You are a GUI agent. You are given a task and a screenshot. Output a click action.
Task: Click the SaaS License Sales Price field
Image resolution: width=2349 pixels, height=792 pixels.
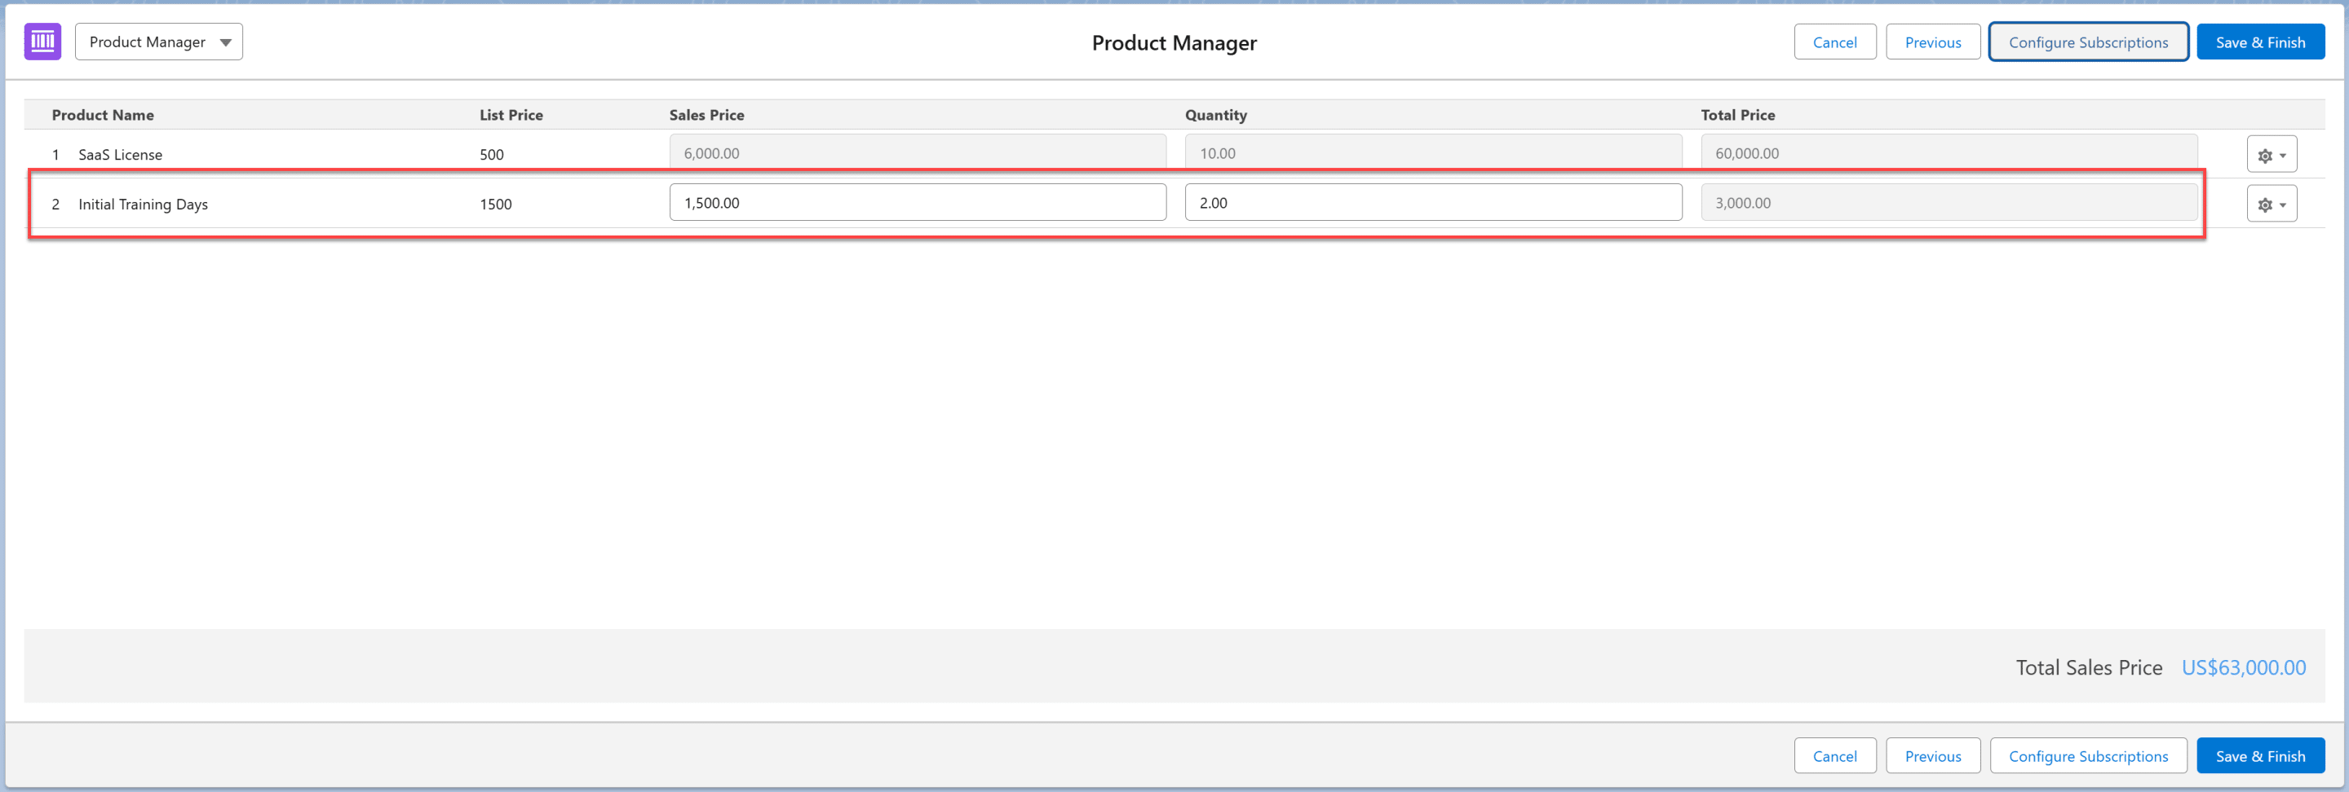917,153
